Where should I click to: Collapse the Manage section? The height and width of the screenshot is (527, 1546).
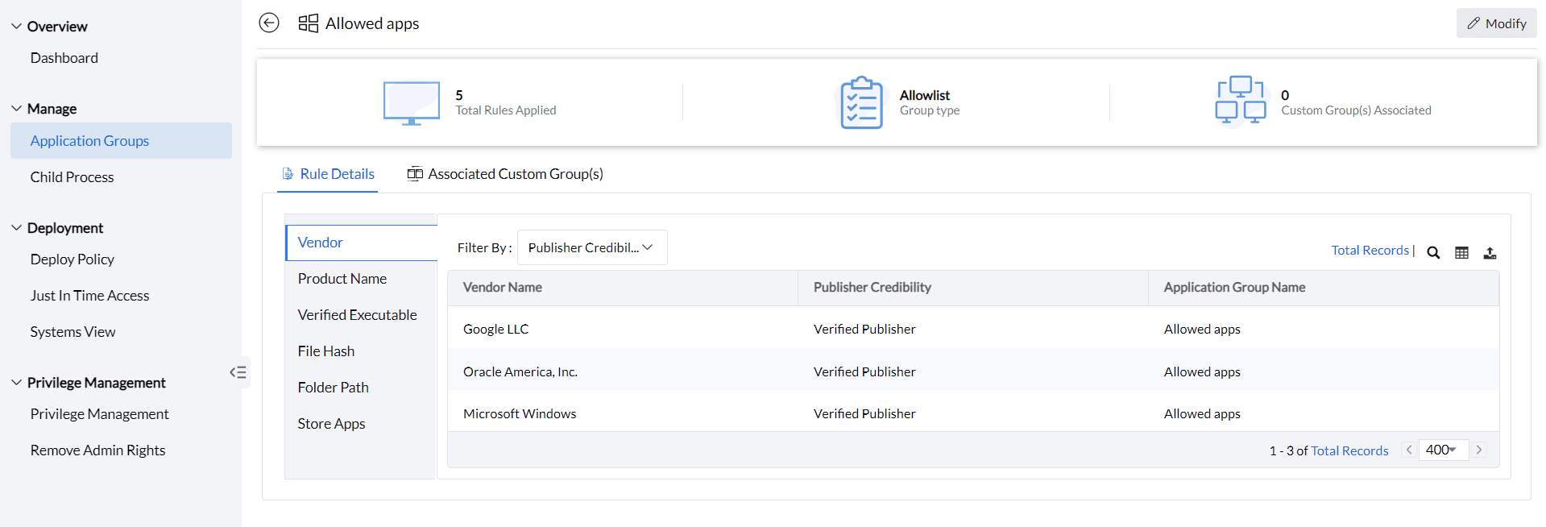coord(17,108)
